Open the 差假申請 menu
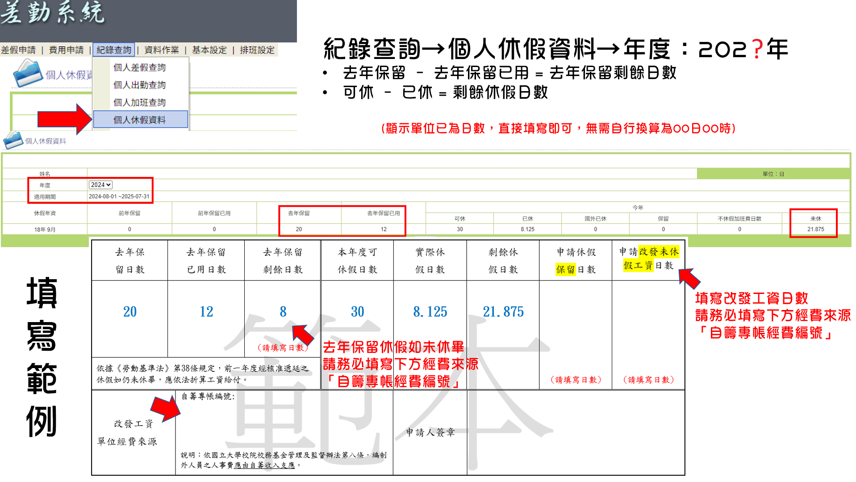The image size is (856, 482). [x=18, y=50]
